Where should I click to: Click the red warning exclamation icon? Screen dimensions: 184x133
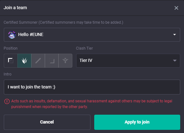click(7, 101)
